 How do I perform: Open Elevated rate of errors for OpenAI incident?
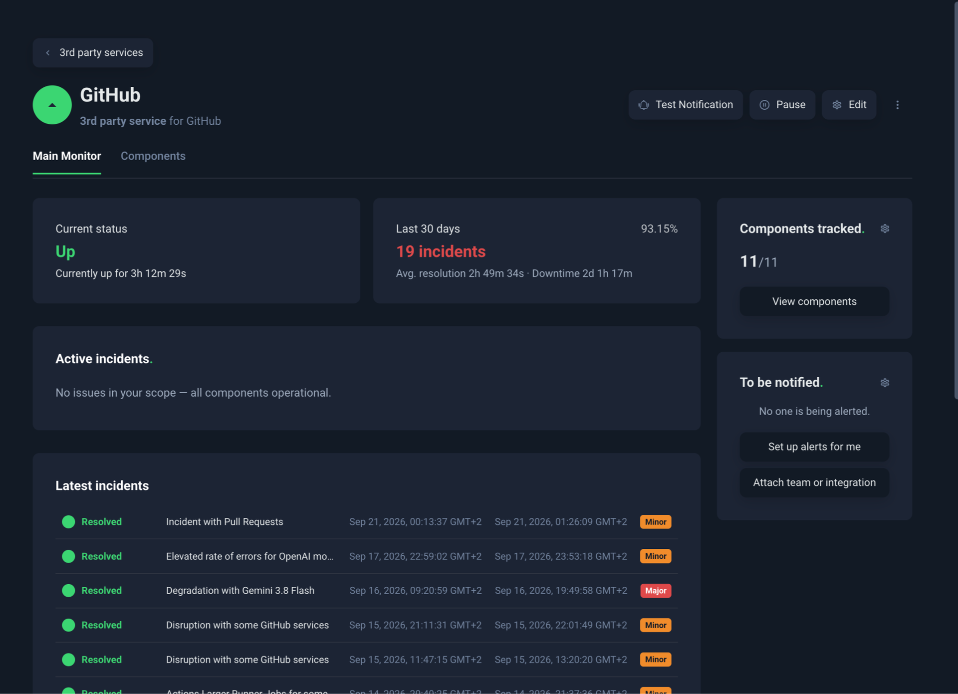tap(367, 556)
